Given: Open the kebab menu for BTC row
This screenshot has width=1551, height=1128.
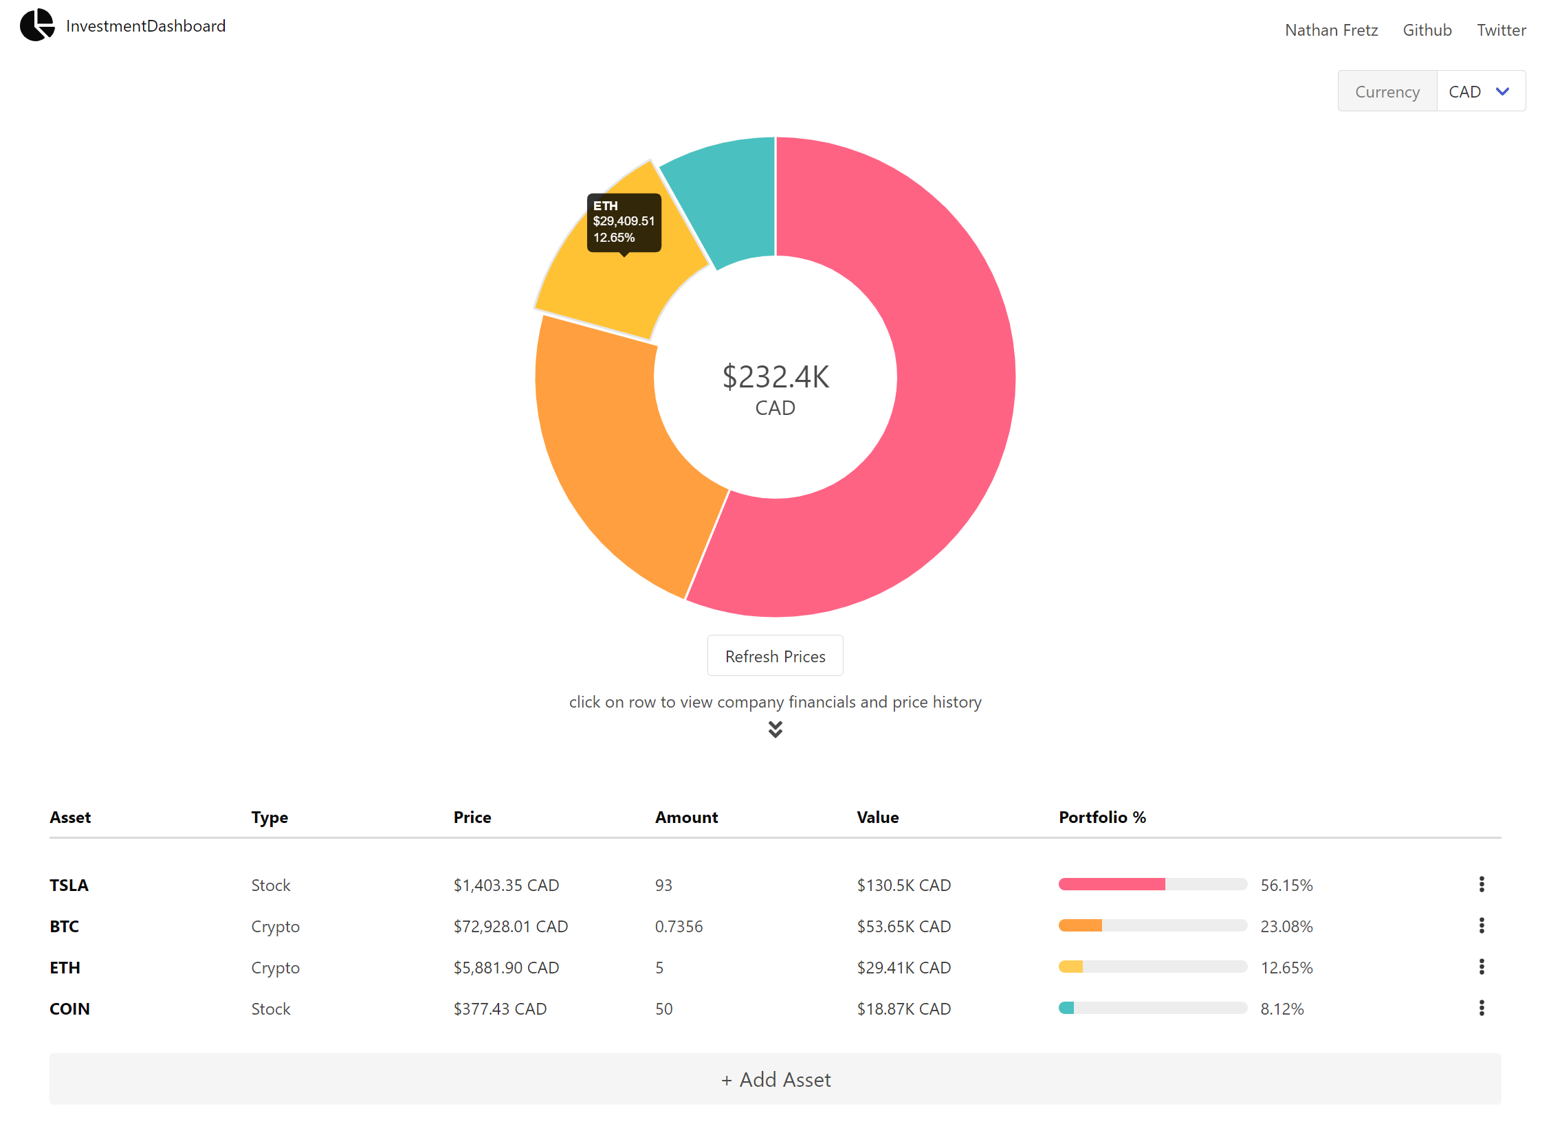Looking at the screenshot, I should [1482, 926].
